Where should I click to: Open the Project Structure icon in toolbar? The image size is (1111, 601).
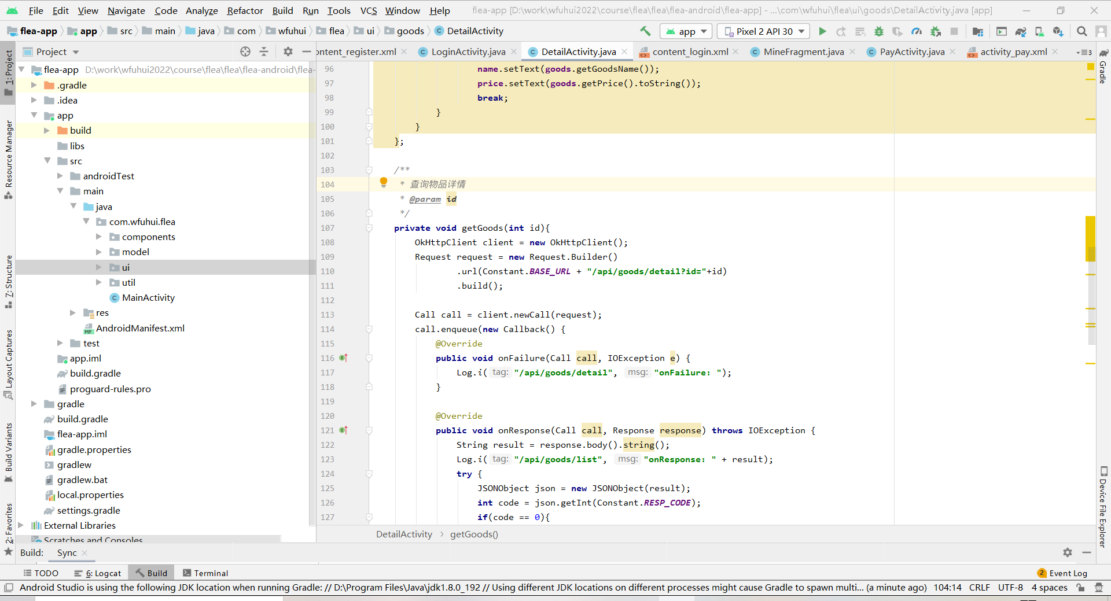click(x=978, y=31)
